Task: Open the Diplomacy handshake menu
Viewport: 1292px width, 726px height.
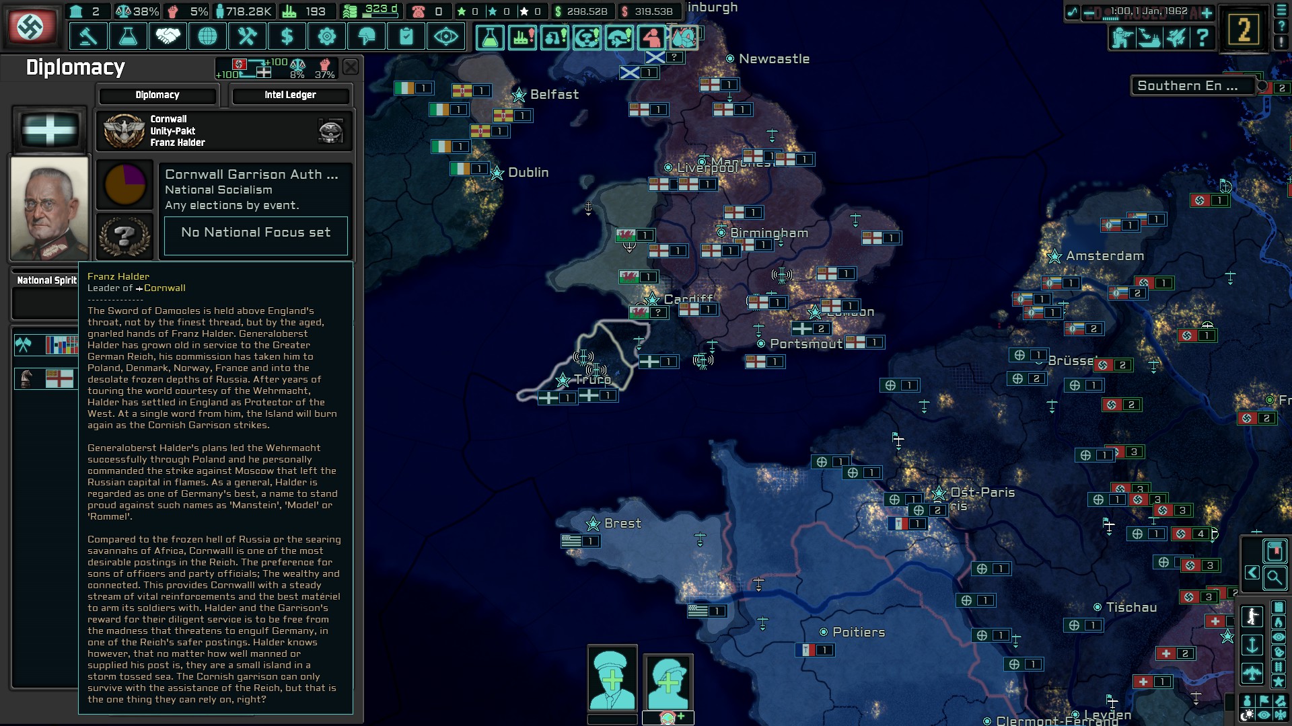Action: pyautogui.click(x=168, y=36)
